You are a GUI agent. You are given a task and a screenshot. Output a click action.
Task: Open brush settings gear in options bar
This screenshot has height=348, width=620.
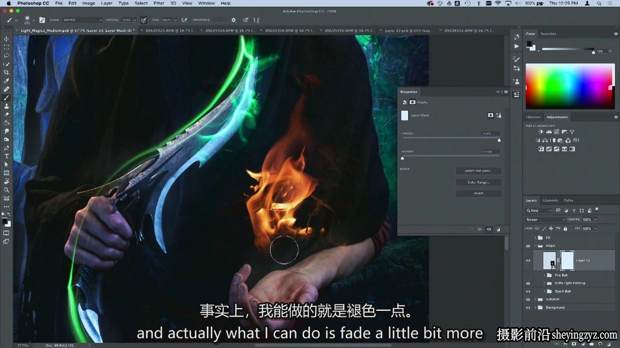click(x=234, y=20)
